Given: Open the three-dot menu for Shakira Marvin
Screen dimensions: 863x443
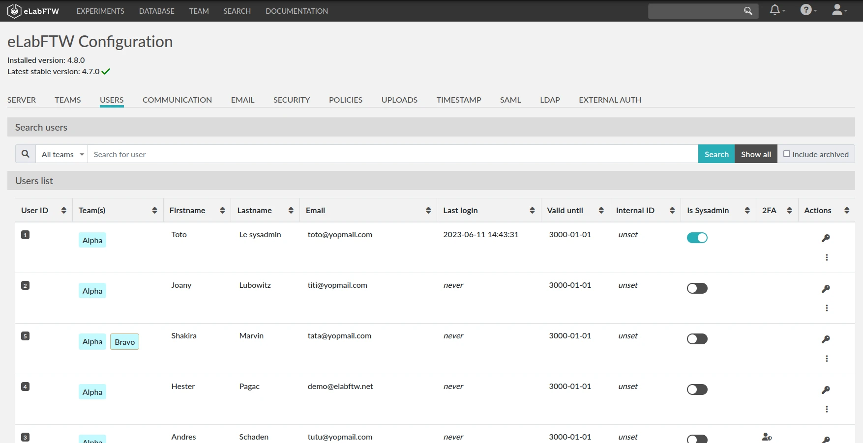Looking at the screenshot, I should pos(827,359).
